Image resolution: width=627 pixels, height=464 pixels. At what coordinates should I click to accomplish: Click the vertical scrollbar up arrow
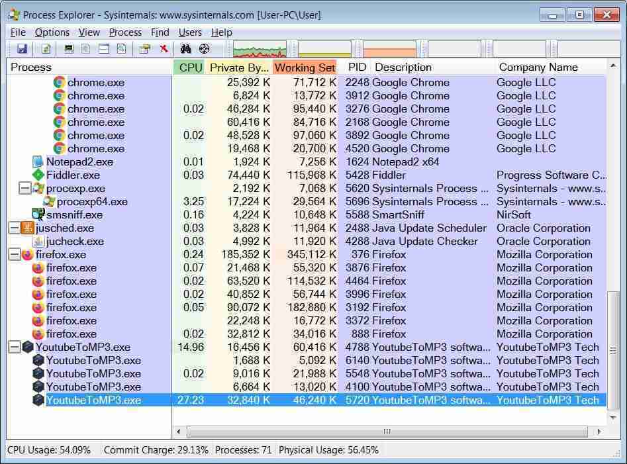click(x=613, y=66)
